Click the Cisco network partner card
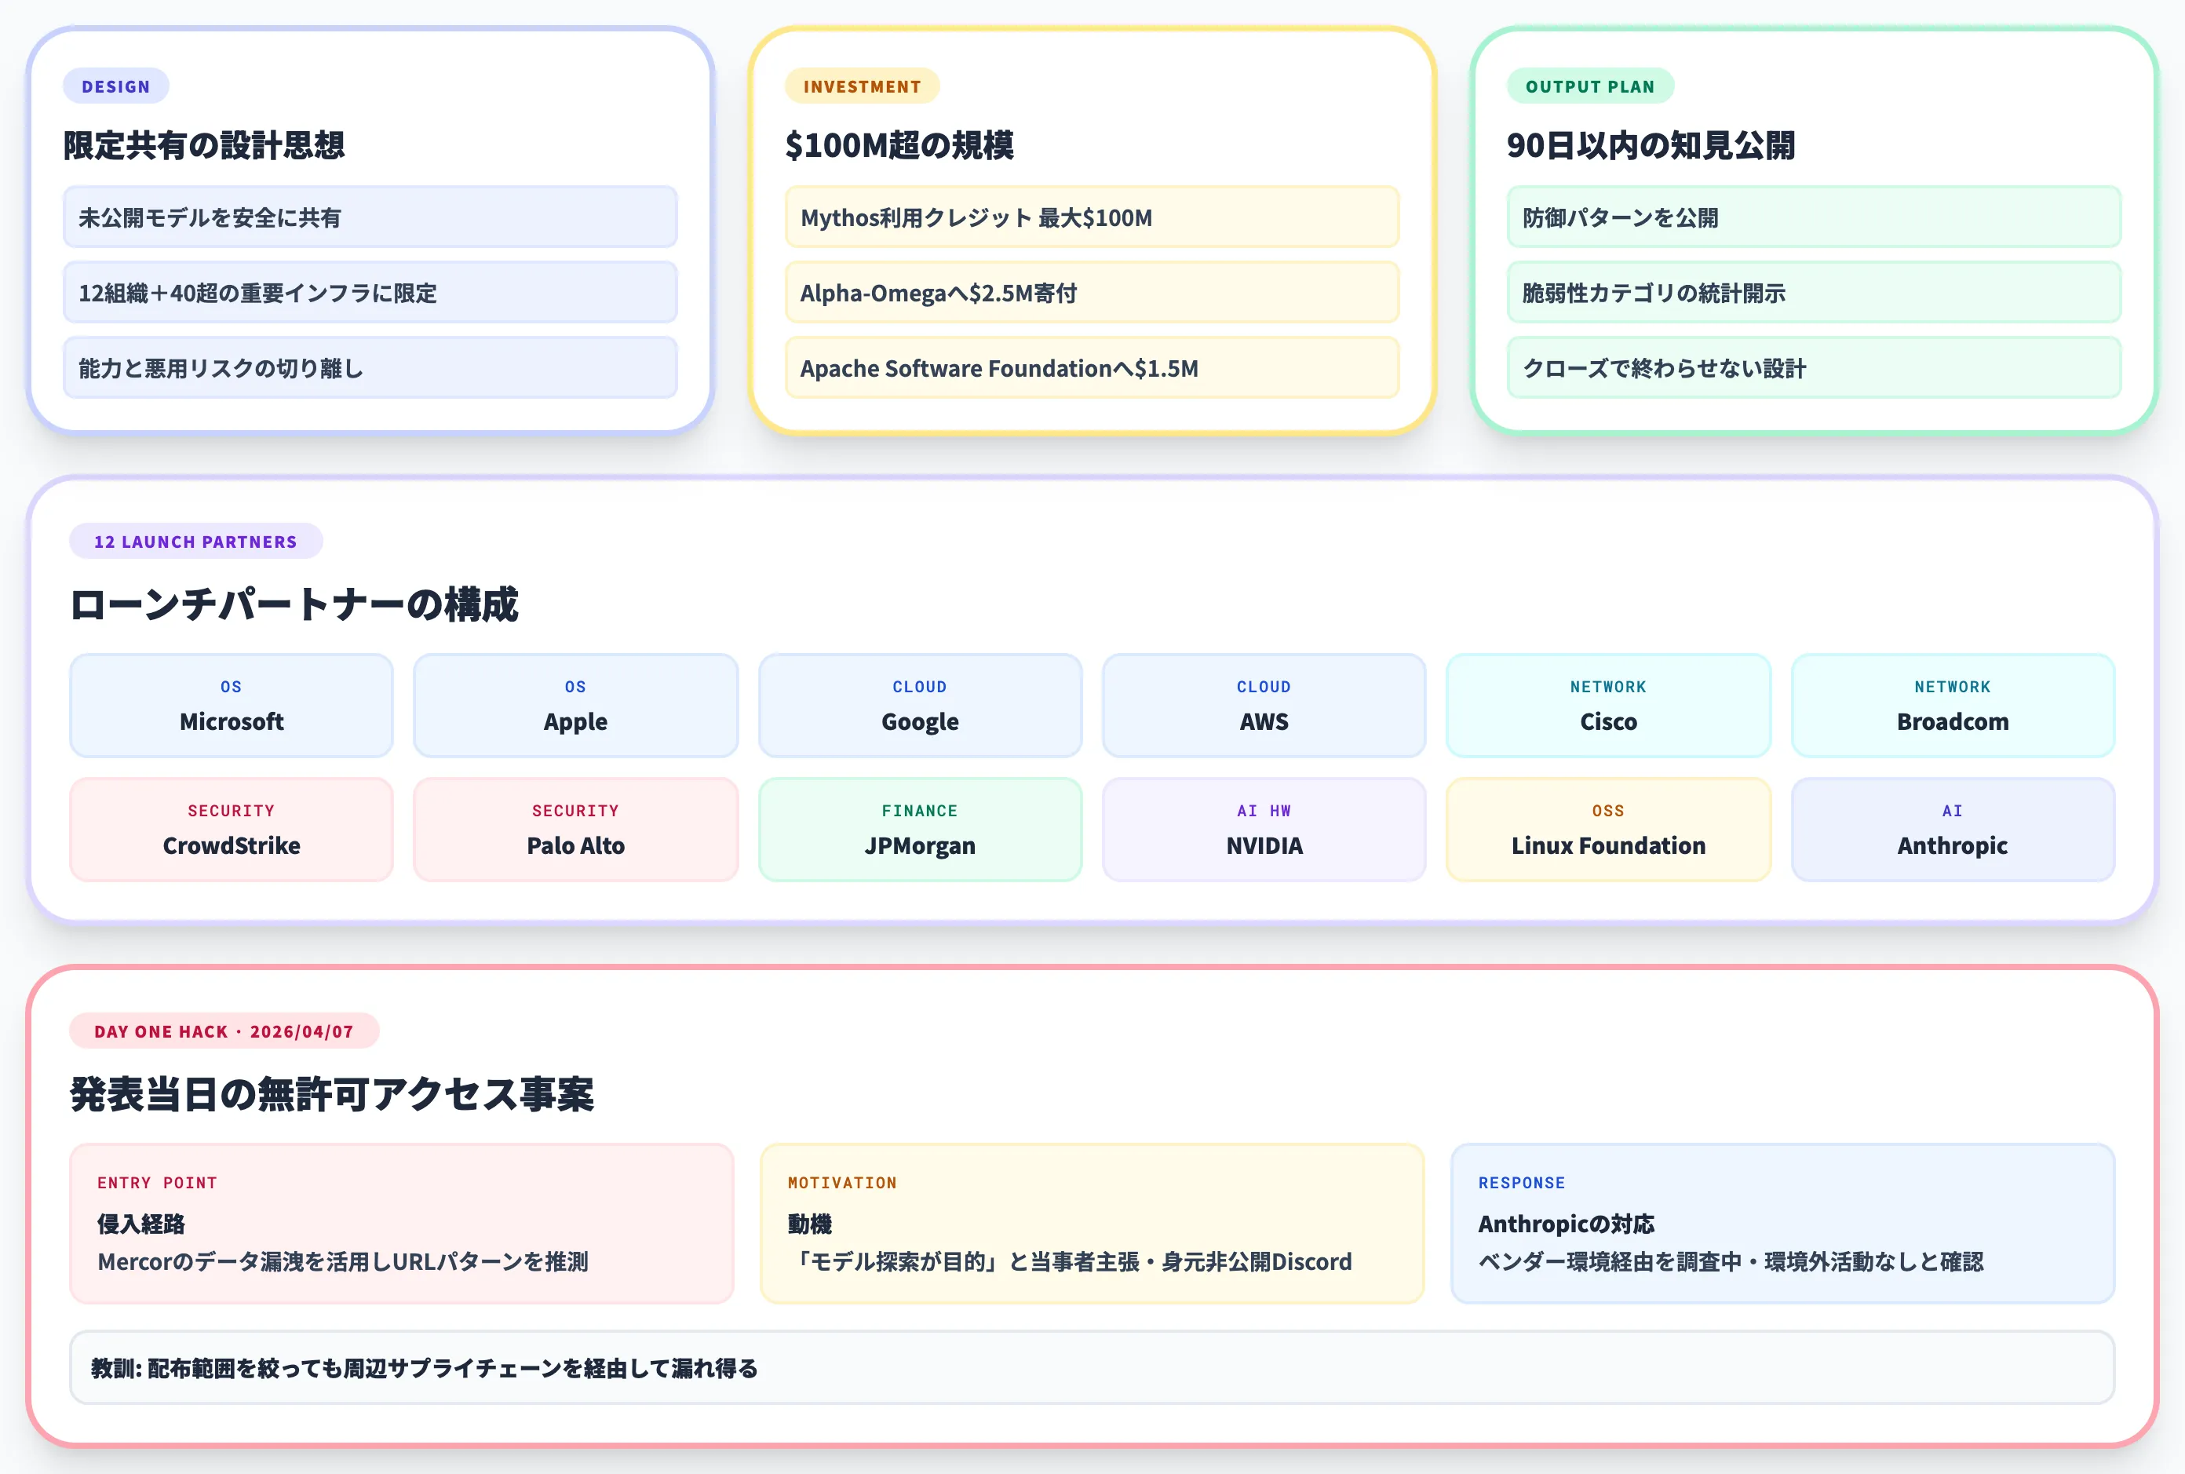This screenshot has width=2185, height=1474. click(x=1608, y=705)
